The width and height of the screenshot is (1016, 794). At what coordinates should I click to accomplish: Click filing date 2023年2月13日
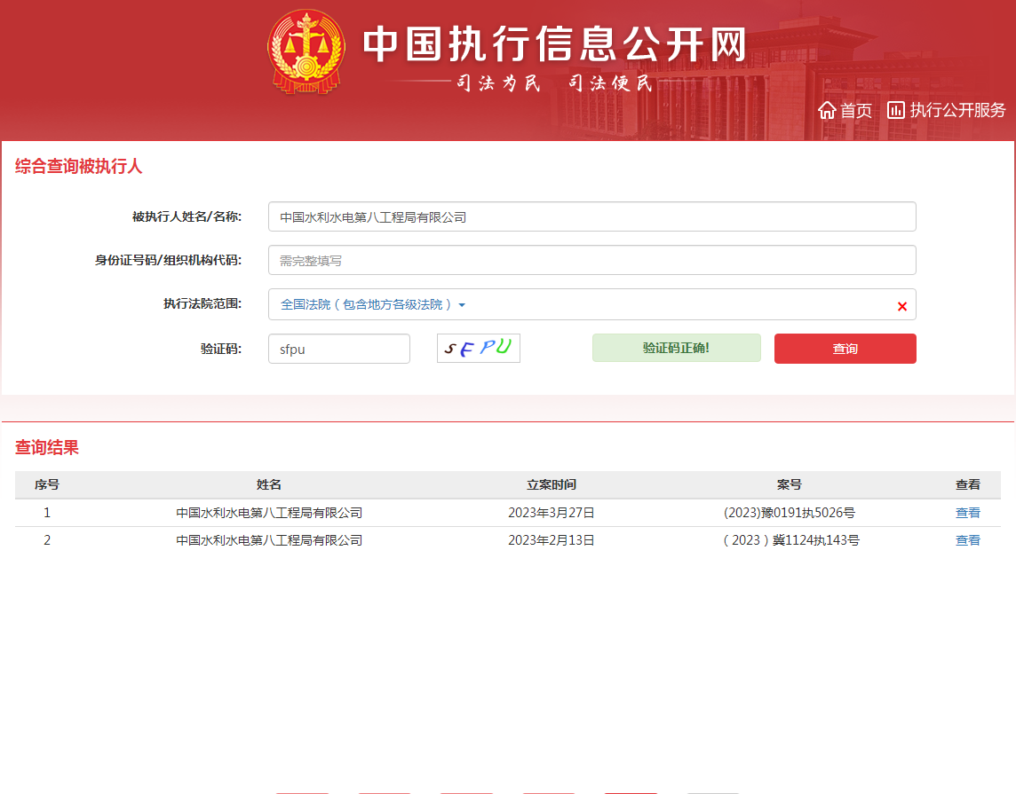tap(552, 540)
